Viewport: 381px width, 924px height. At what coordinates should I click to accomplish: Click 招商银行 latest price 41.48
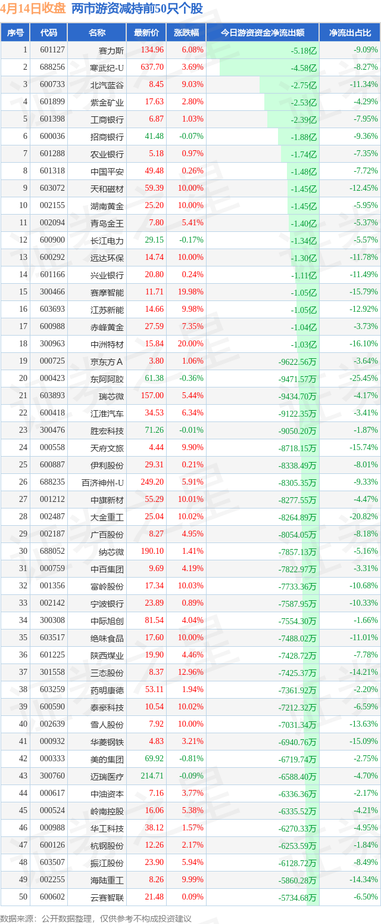pos(154,137)
